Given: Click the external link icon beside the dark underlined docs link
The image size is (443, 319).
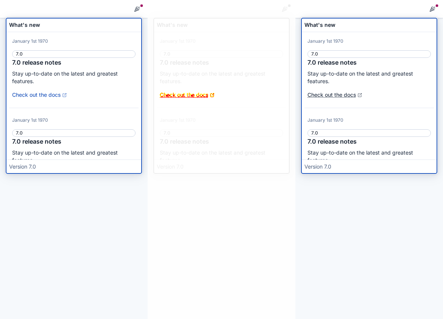Looking at the screenshot, I should pos(360,95).
